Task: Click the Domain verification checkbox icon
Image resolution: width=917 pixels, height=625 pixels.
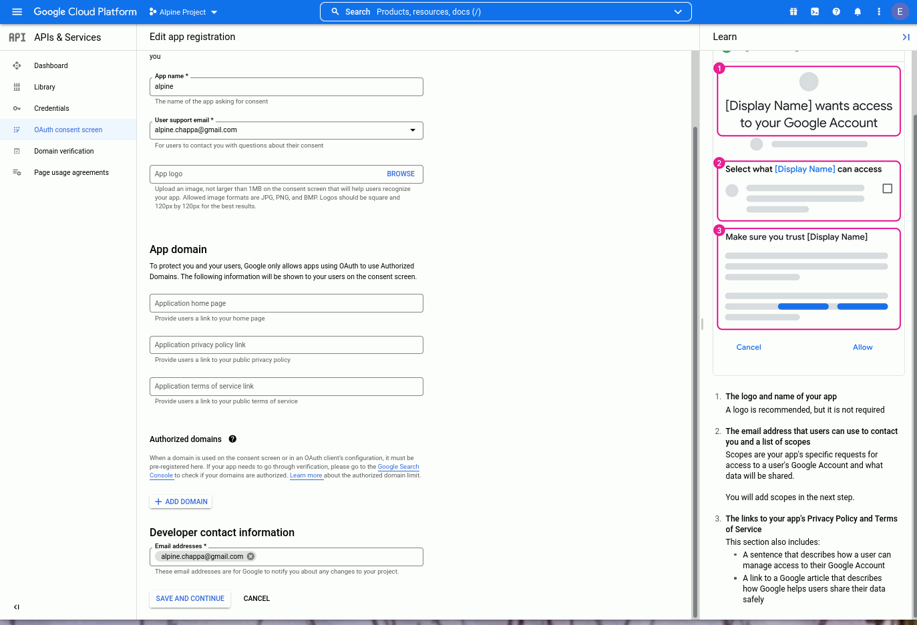Action: coord(17,151)
